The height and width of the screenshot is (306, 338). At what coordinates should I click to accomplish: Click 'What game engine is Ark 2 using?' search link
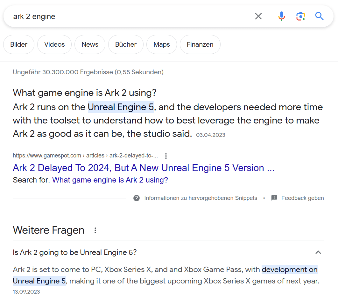click(110, 180)
